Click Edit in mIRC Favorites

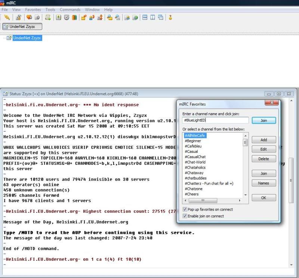264,149
